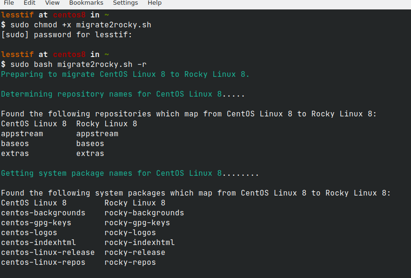
Task: Open the View menu
Action: pyautogui.click(x=52, y=3)
